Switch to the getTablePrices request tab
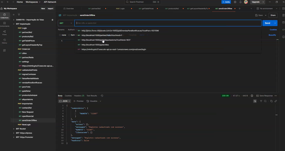Image resolution: width=285 pixels, height=151 pixels. [146, 9]
